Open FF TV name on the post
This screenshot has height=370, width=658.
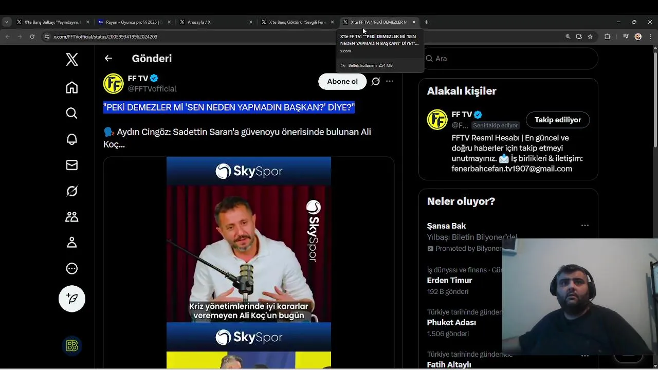tap(138, 79)
